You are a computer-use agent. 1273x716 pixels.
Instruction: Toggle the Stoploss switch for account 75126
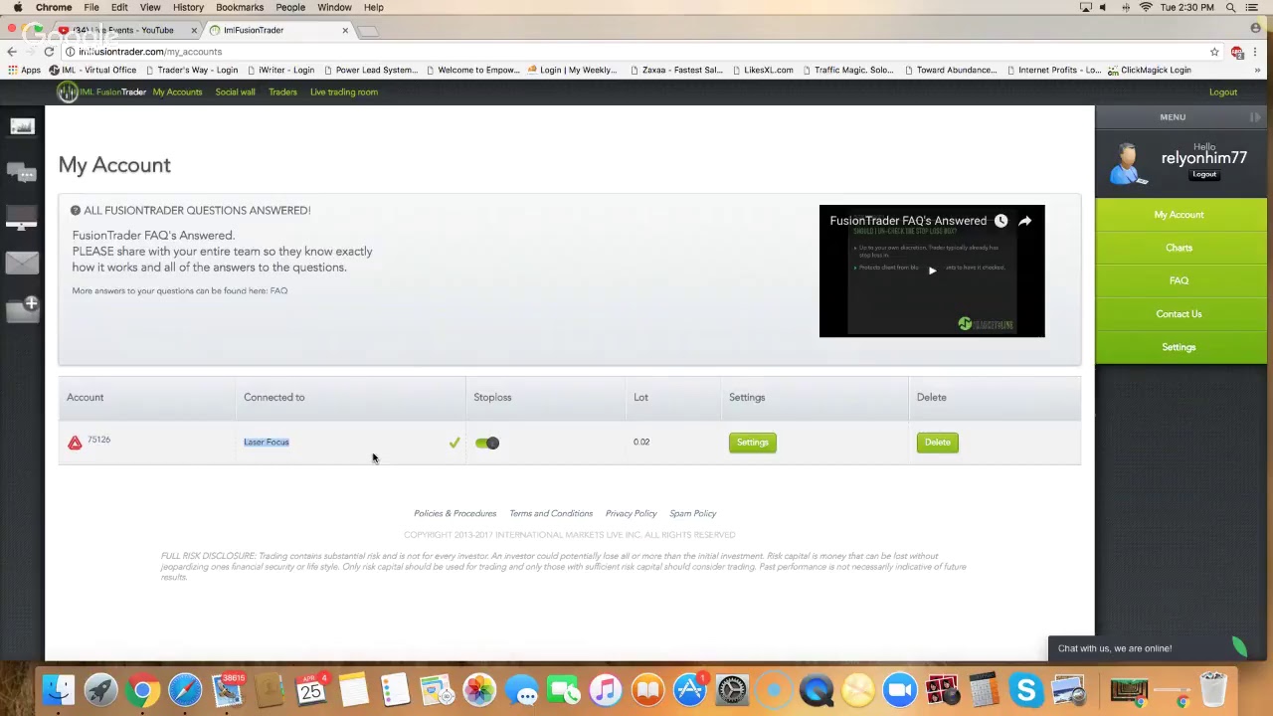coord(487,443)
